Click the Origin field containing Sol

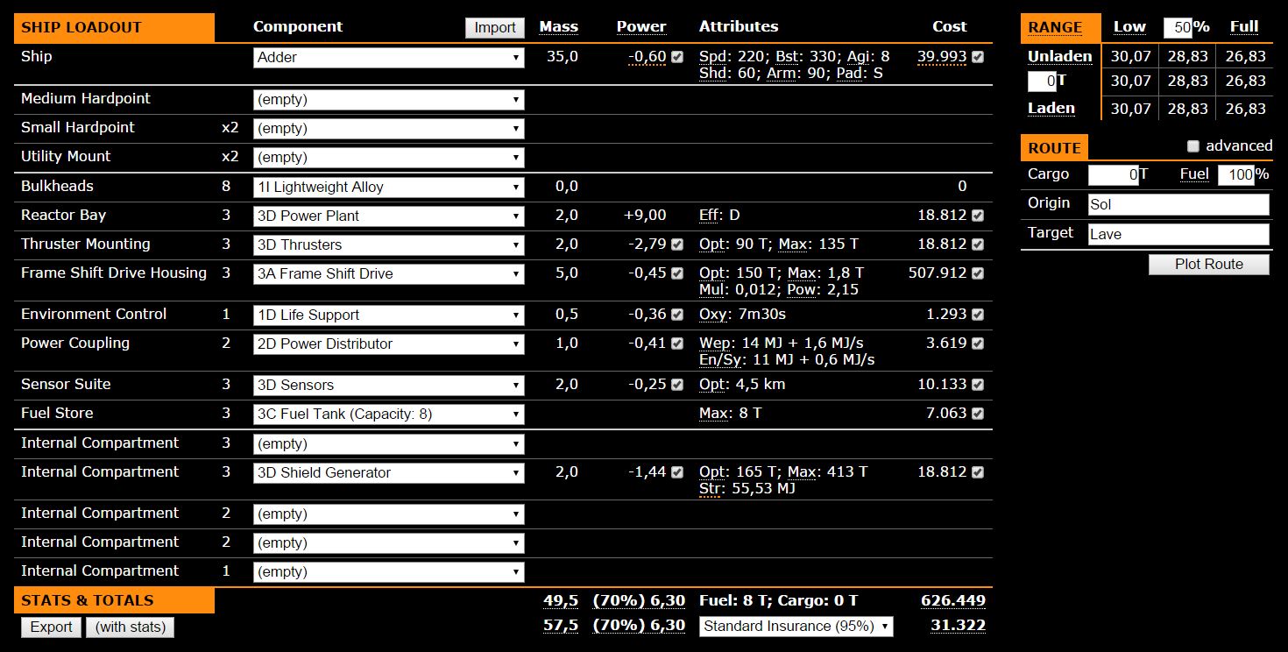coord(1178,205)
